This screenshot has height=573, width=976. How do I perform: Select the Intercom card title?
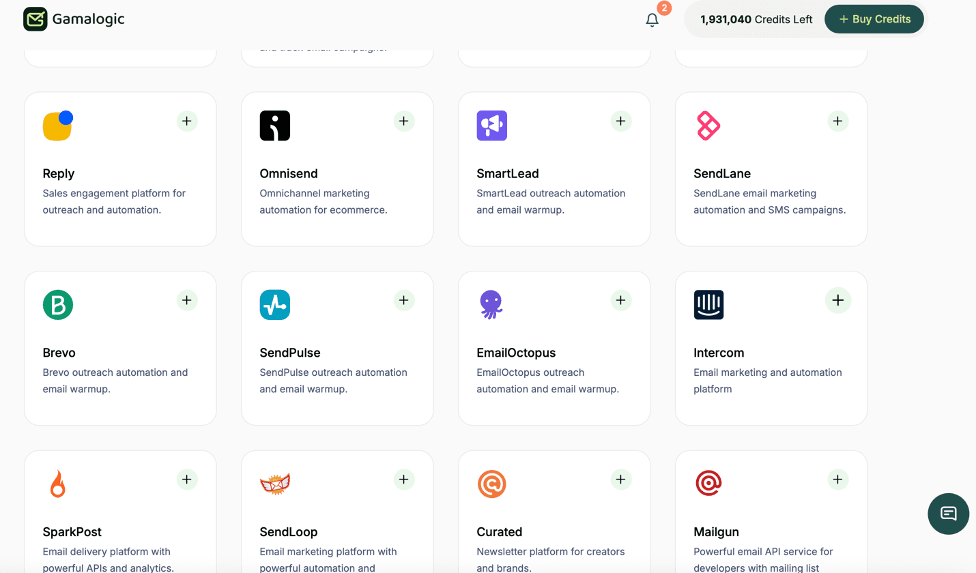(x=719, y=353)
